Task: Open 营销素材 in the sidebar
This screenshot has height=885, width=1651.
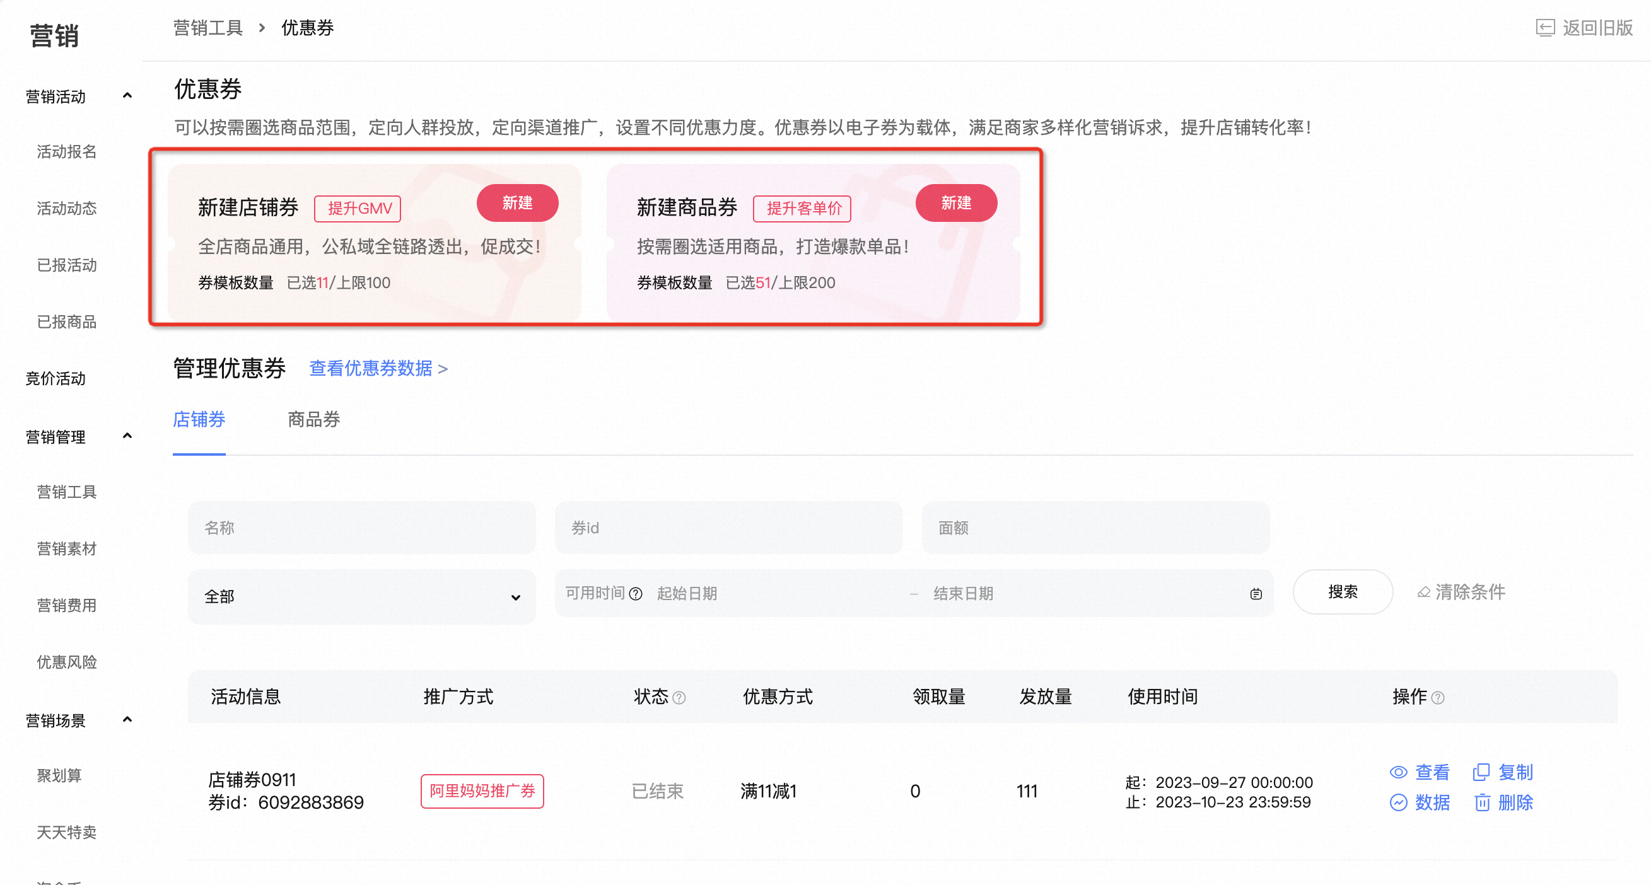Action: tap(67, 548)
